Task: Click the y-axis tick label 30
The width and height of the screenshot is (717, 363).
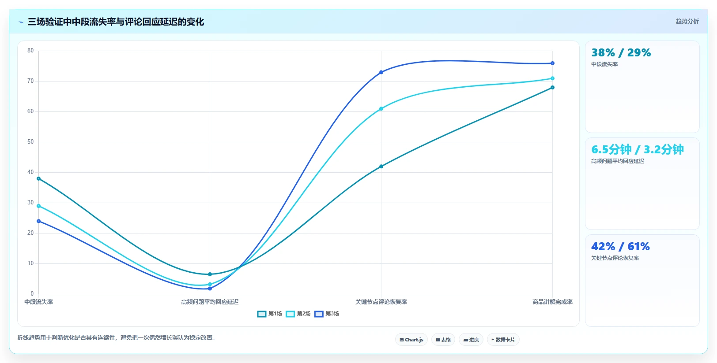Action: point(30,203)
